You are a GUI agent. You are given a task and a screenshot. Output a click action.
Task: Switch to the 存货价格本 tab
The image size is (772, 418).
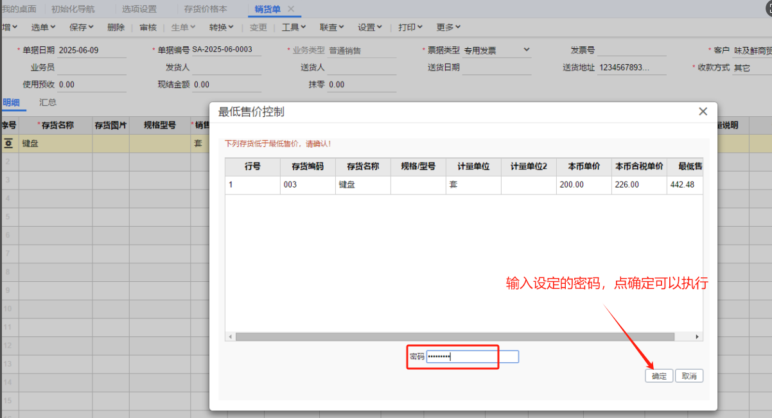(206, 9)
